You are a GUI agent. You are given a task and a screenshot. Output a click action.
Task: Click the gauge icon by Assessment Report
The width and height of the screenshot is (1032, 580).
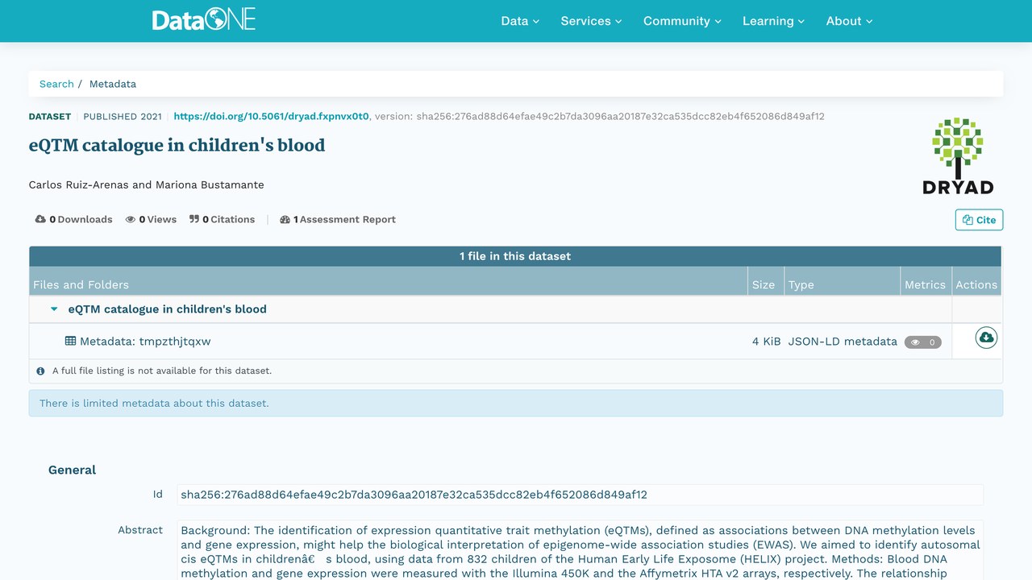(x=285, y=219)
